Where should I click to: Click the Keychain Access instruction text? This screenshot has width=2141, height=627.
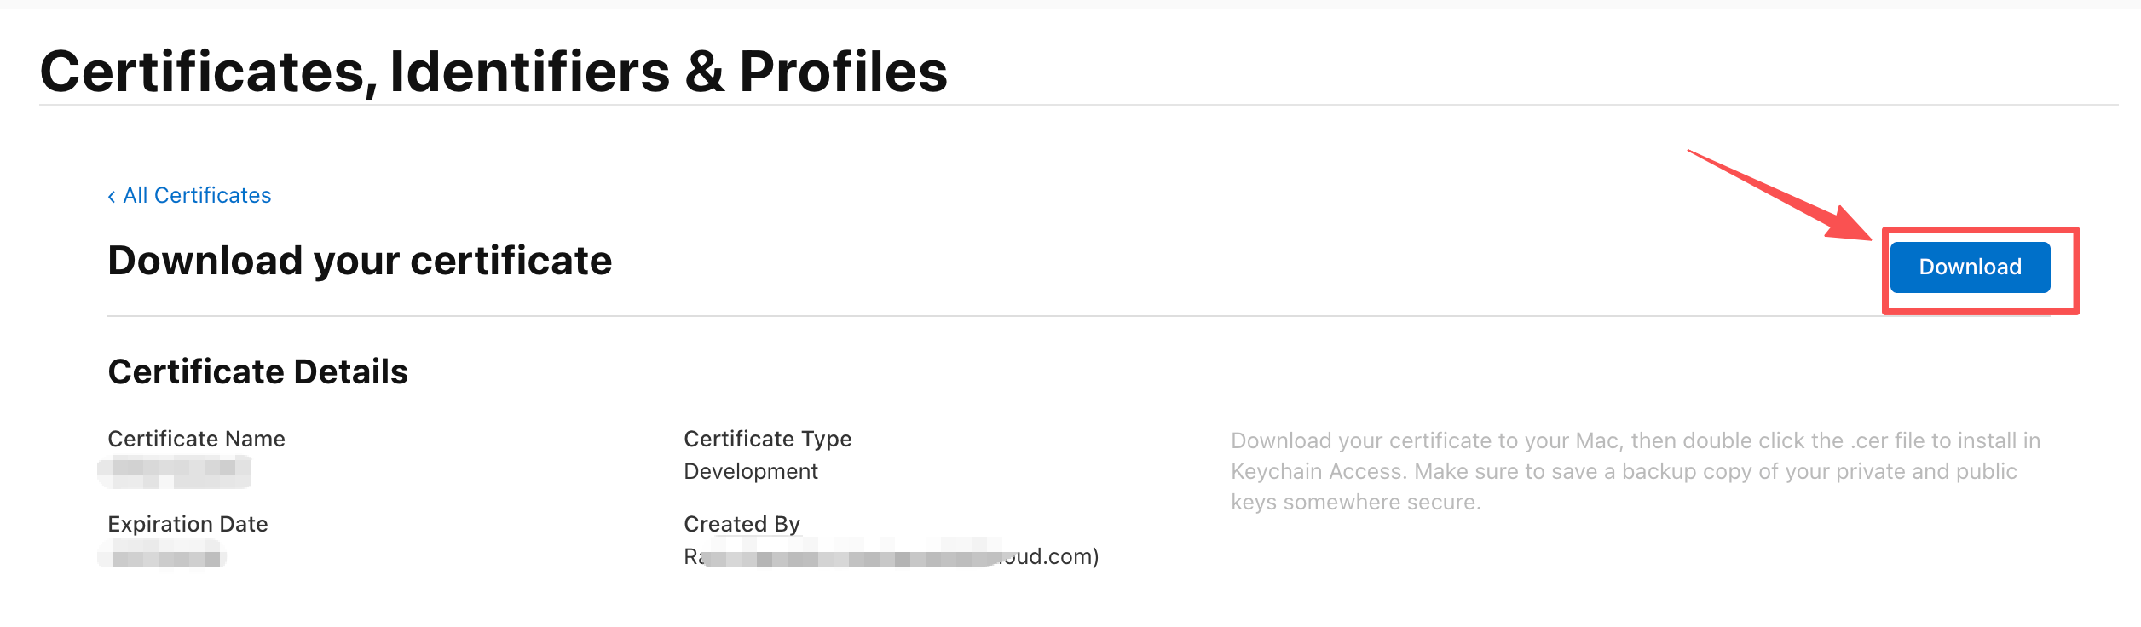pyautogui.click(x=1623, y=472)
